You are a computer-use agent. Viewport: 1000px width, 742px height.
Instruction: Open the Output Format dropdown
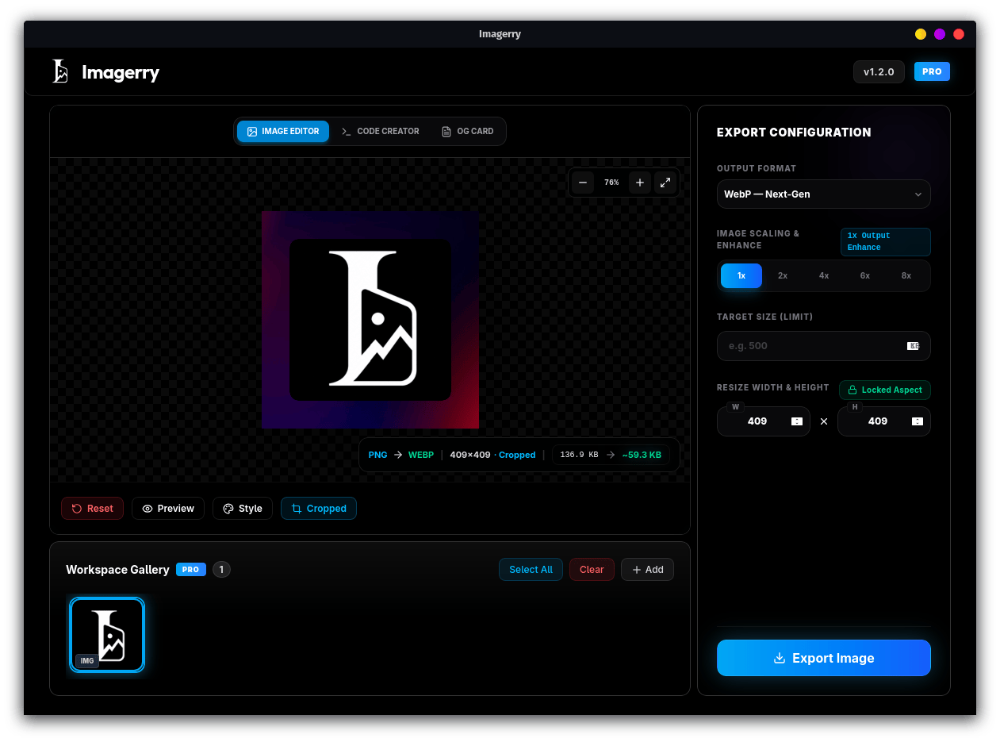tap(824, 194)
